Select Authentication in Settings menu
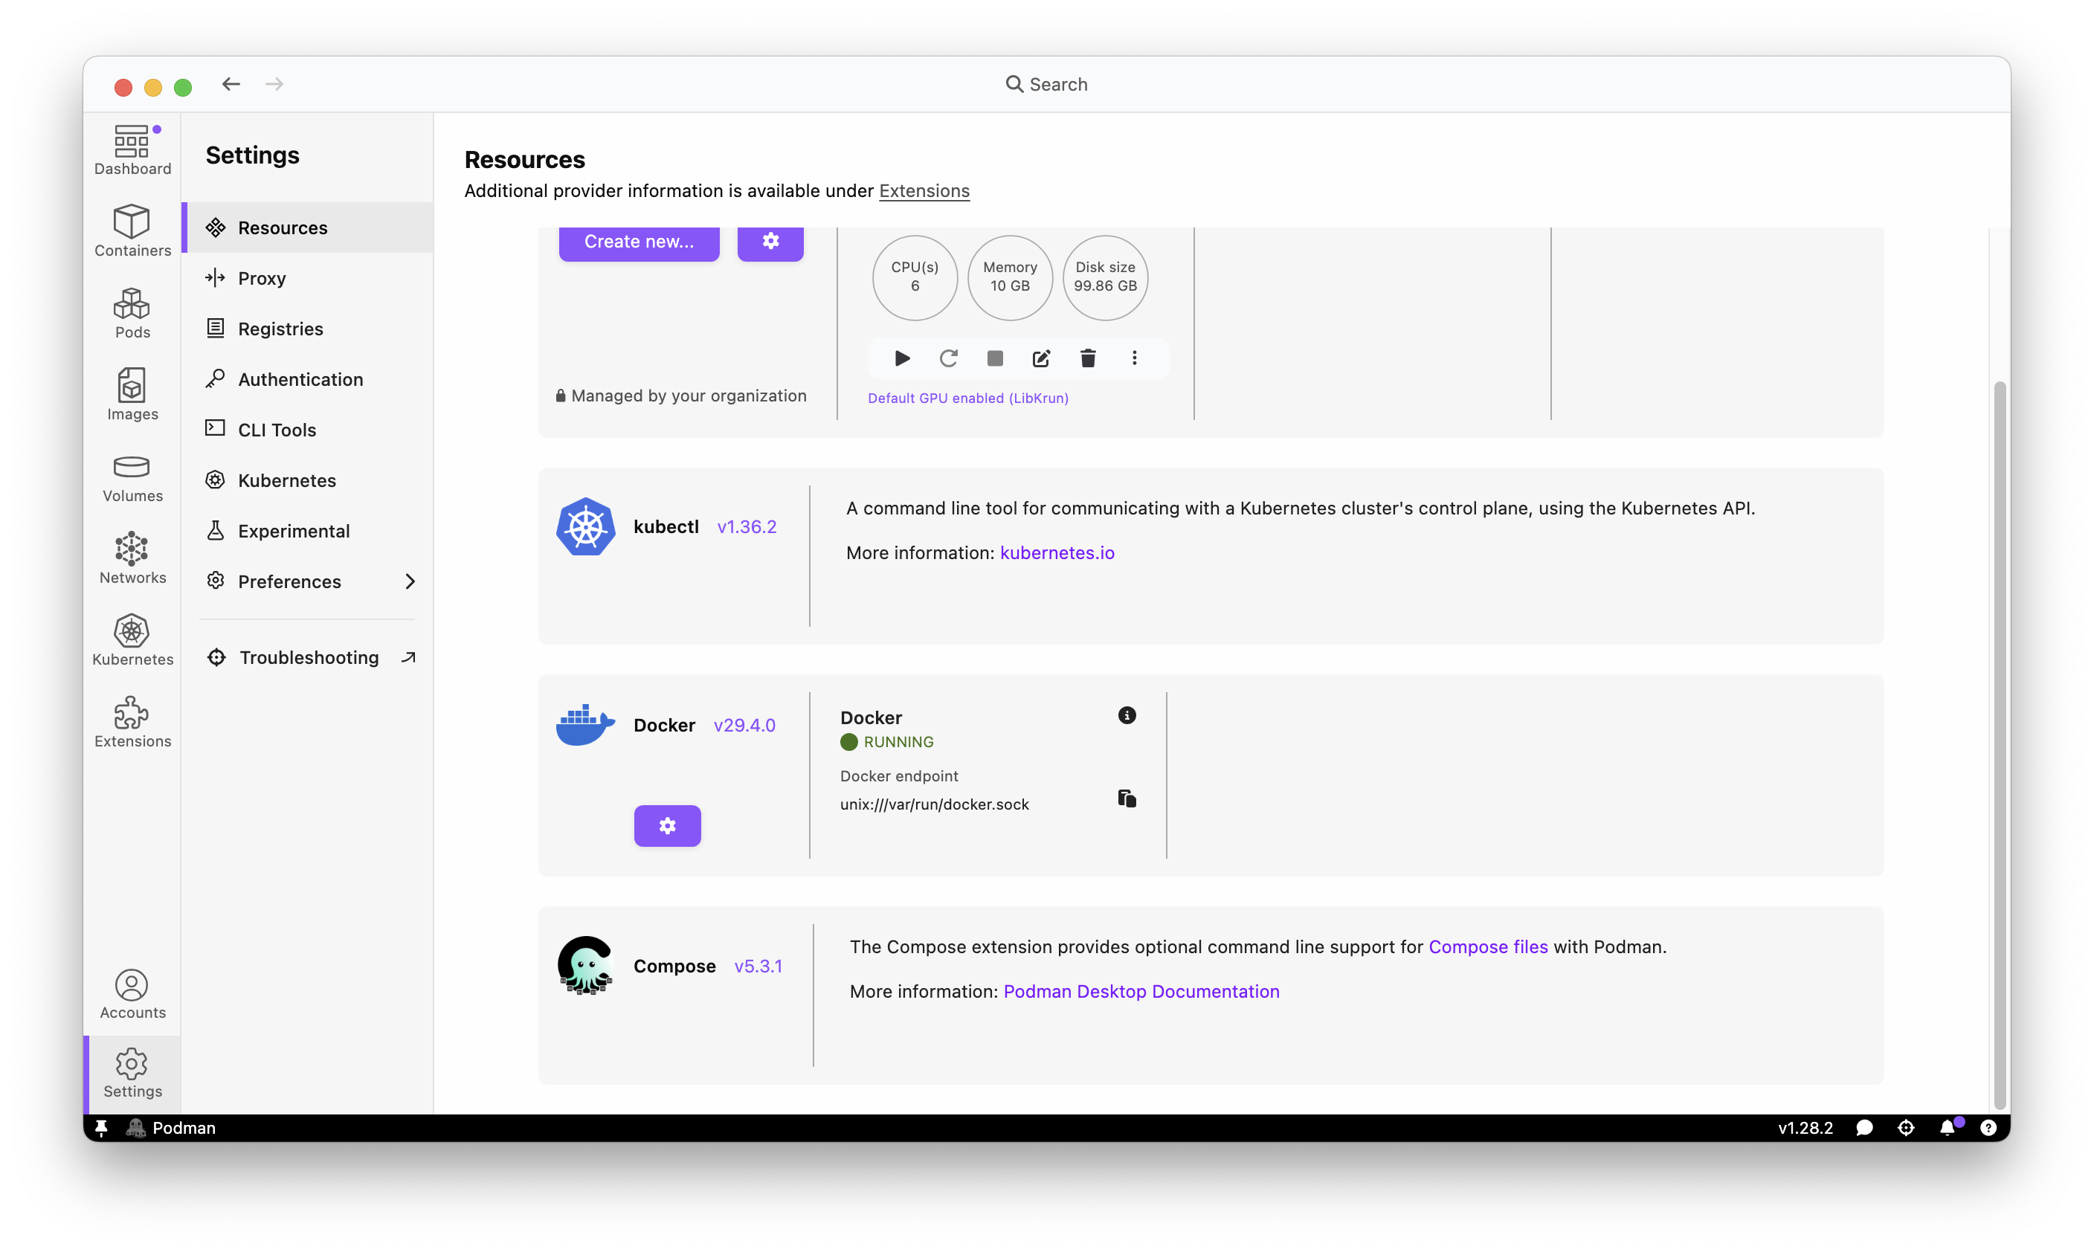This screenshot has height=1252, width=2094. (308, 380)
